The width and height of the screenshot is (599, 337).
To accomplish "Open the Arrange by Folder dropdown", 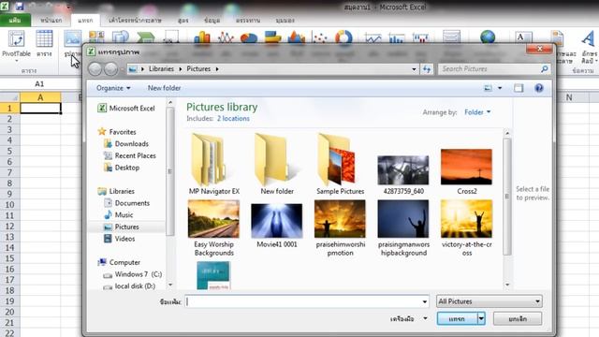I will pos(477,112).
